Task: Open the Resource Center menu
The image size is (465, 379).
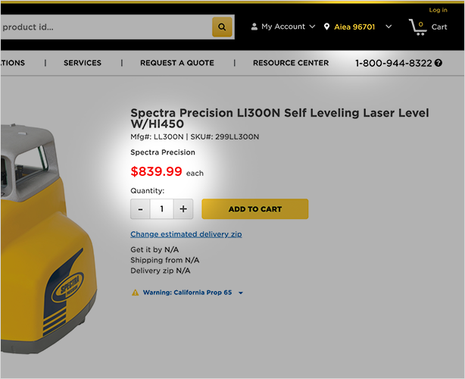Action: tap(291, 63)
